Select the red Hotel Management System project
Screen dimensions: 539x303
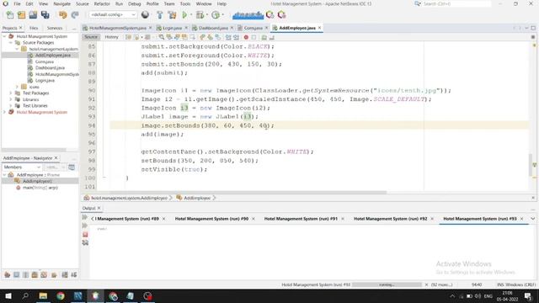pyautogui.click(x=41, y=112)
